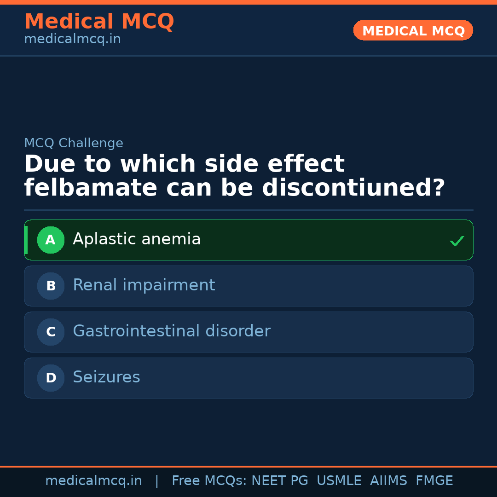497x497 pixels.
Task: Choose the "Renal impairment" answer text
Action: click(x=144, y=285)
